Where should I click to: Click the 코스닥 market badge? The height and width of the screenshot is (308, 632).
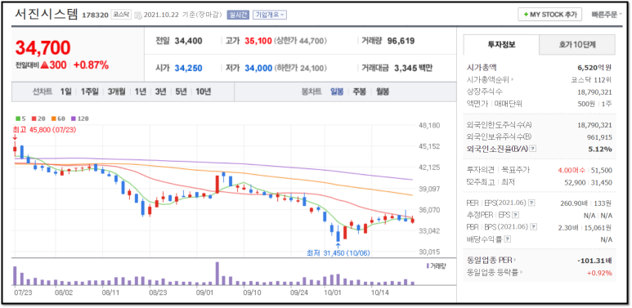(x=120, y=15)
